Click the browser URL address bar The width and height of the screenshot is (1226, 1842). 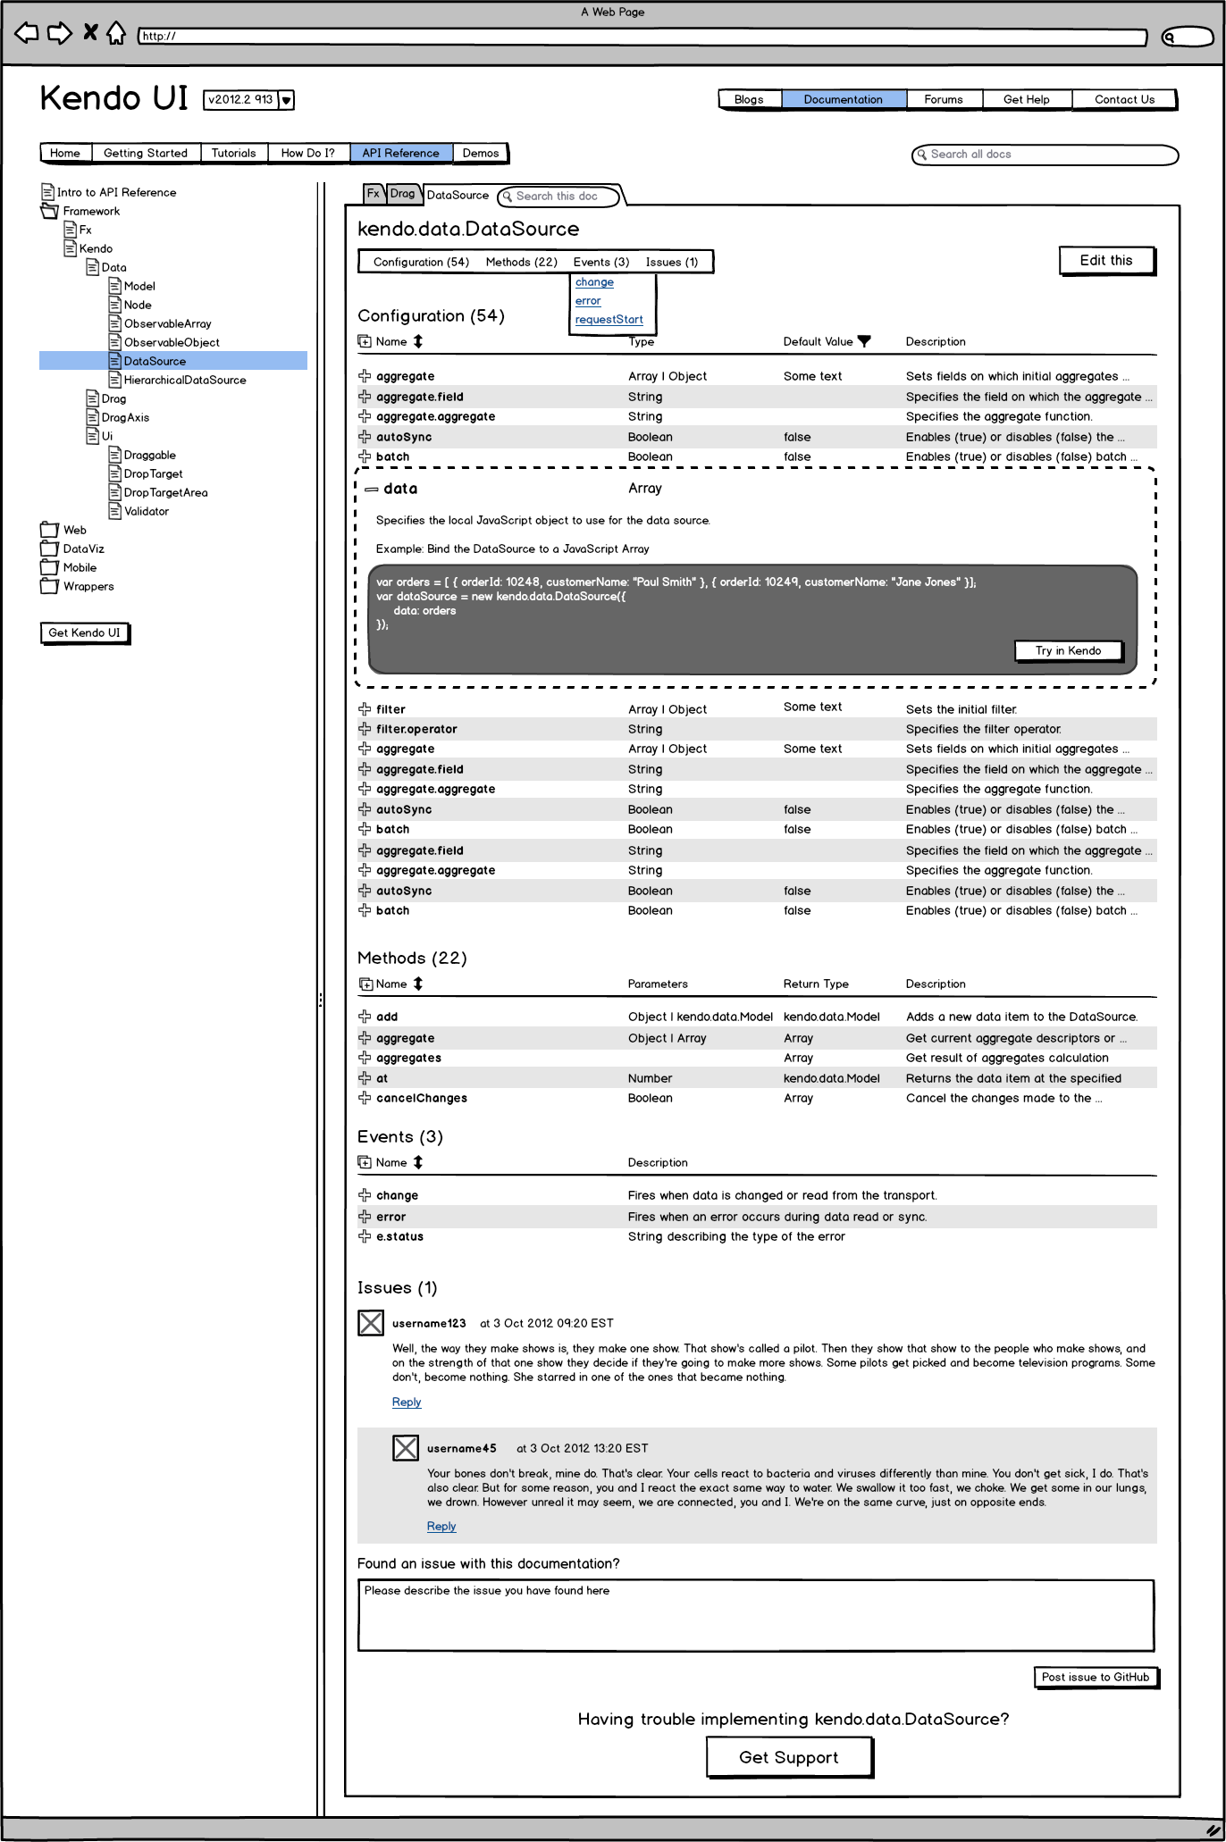tap(642, 37)
